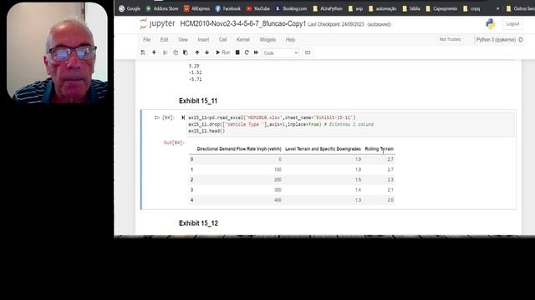
Task: Open the Kernel menu
Action: point(243,40)
